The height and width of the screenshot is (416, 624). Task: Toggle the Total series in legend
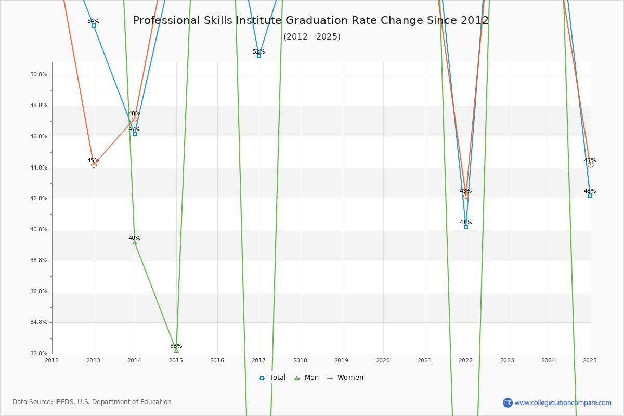(x=272, y=378)
